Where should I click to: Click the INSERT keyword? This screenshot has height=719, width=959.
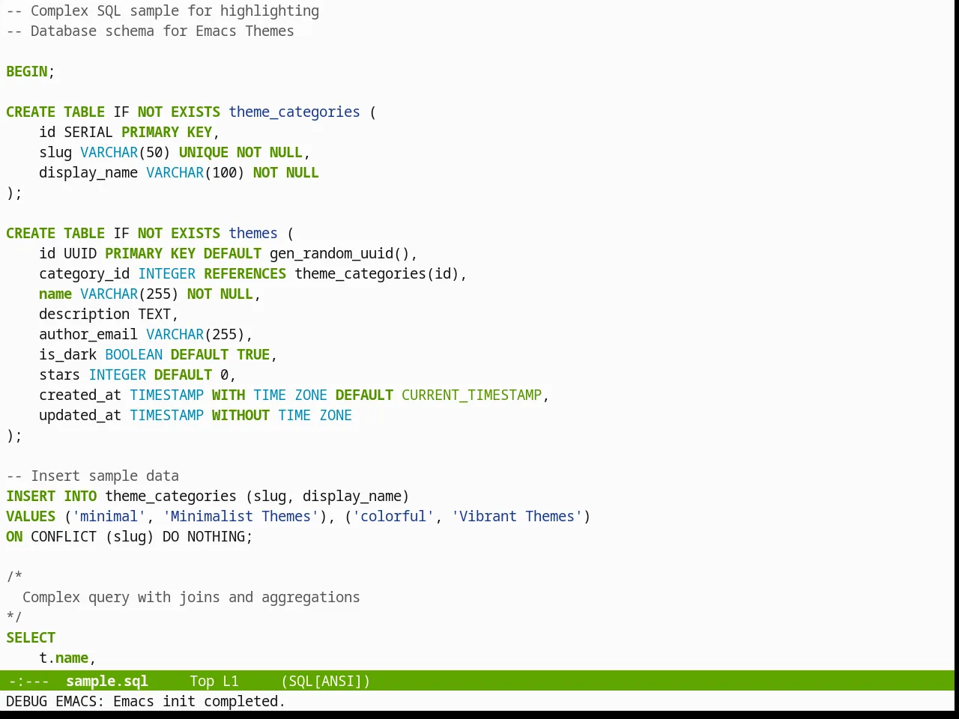(31, 496)
